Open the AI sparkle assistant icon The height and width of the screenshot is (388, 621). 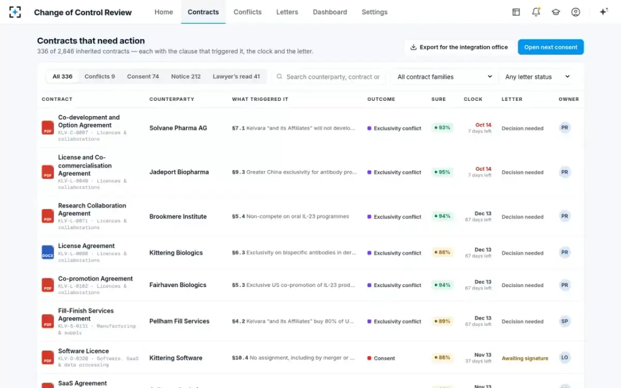coord(603,12)
